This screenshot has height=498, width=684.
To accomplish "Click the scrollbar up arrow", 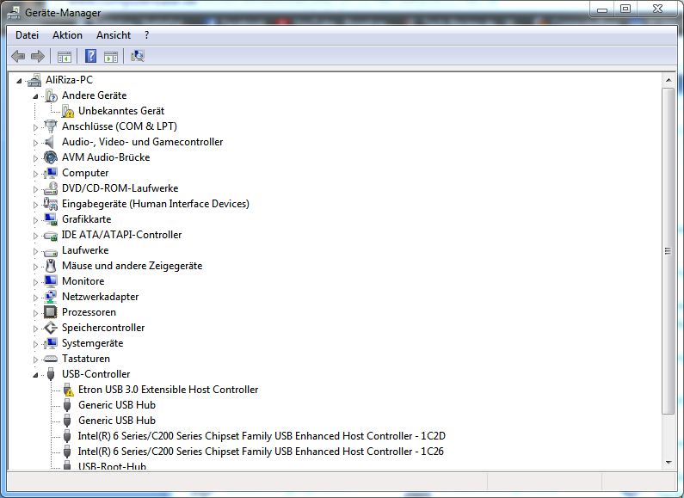I will pyautogui.click(x=668, y=80).
